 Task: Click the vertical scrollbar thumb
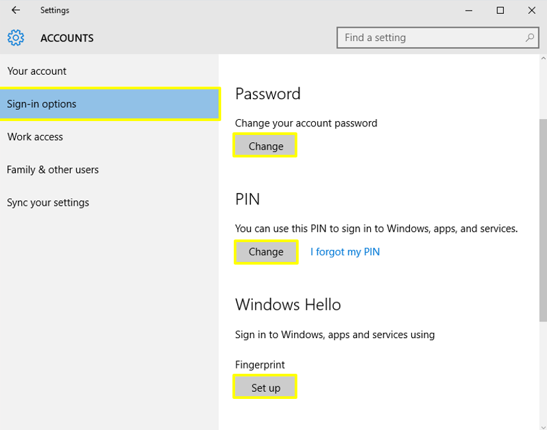pos(542,218)
